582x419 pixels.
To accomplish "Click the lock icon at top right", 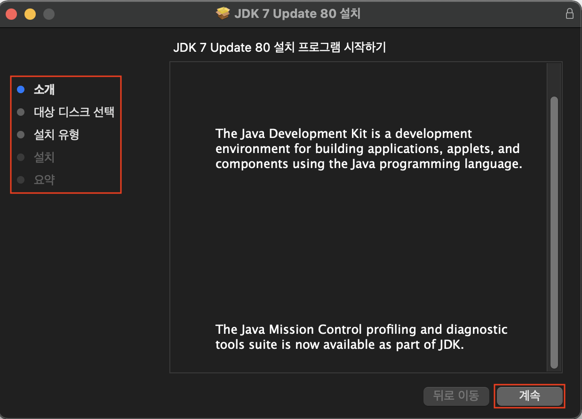I will (570, 14).
